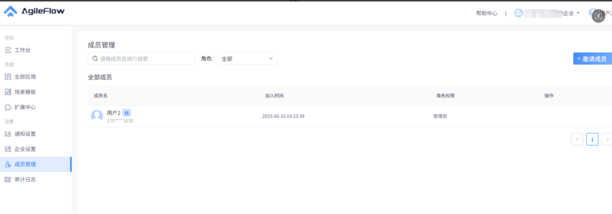Click the 成员管理 page title
The height and width of the screenshot is (214, 612).
[x=101, y=45]
